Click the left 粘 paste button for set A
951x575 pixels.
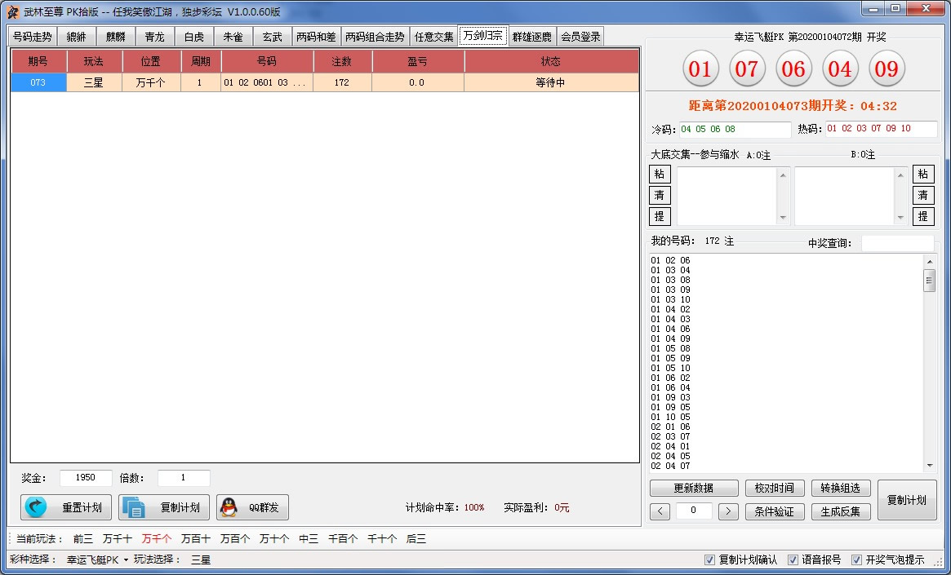(x=659, y=174)
